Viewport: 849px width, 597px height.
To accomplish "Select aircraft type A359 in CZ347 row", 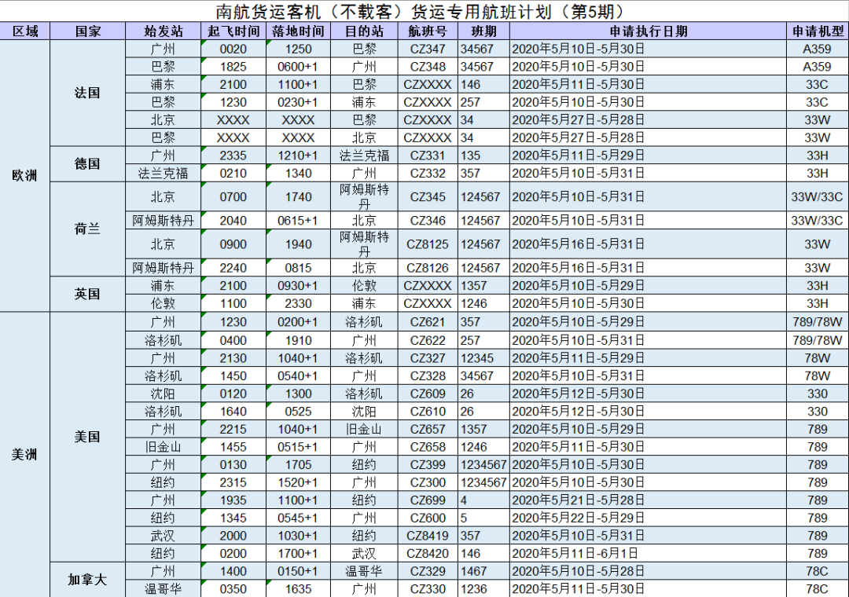I will click(x=818, y=49).
